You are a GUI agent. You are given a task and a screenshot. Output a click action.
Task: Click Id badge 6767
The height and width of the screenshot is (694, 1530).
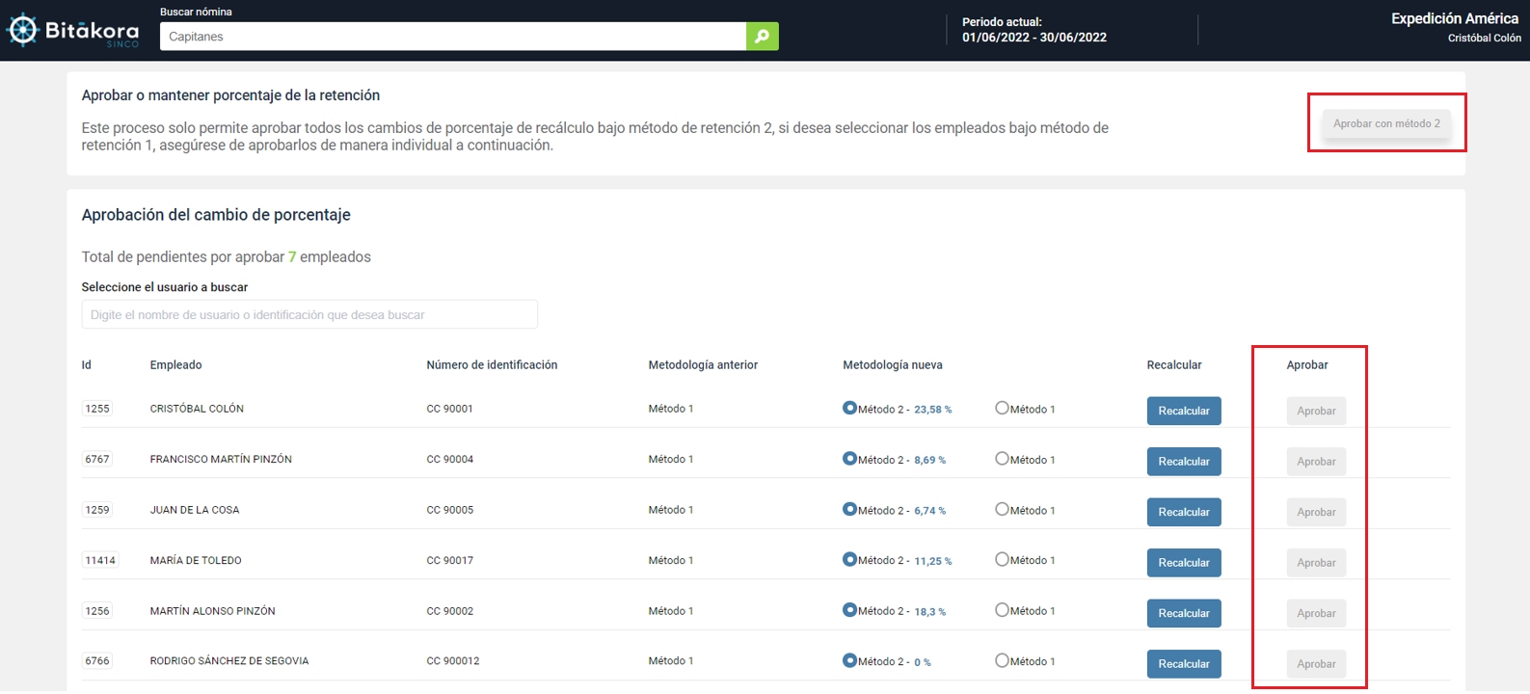click(97, 459)
